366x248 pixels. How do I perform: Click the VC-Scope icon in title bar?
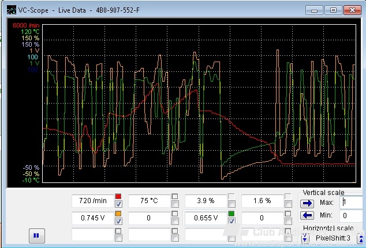[11, 10]
